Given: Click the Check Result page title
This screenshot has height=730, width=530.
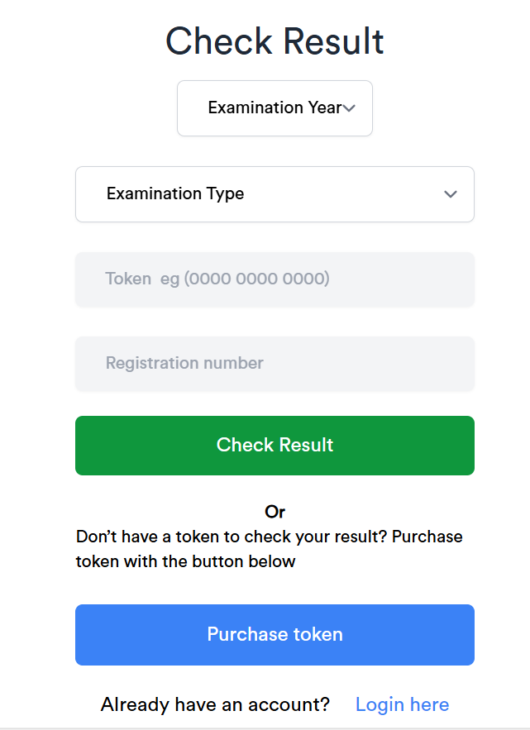Looking at the screenshot, I should tap(275, 41).
